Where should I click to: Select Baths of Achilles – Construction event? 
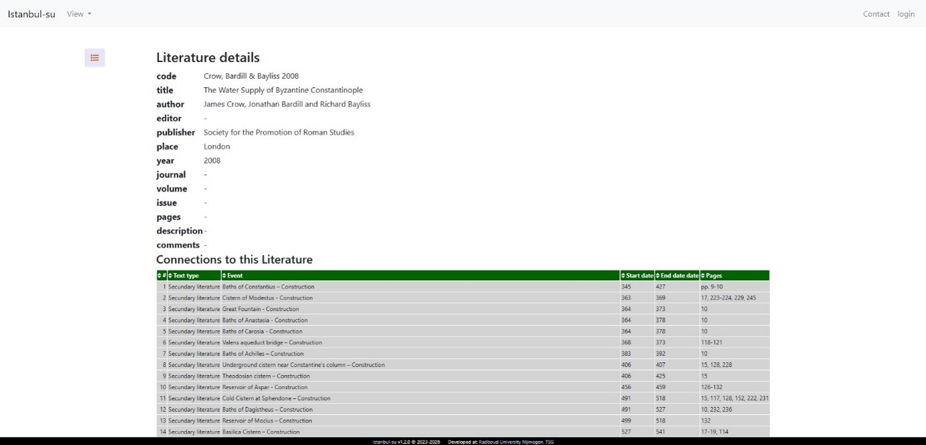click(263, 354)
